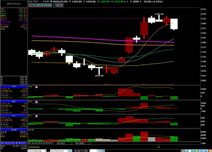The height and width of the screenshot is (152, 212).
Task: Click the GO button beside reserve space
Action: coord(101,151)
